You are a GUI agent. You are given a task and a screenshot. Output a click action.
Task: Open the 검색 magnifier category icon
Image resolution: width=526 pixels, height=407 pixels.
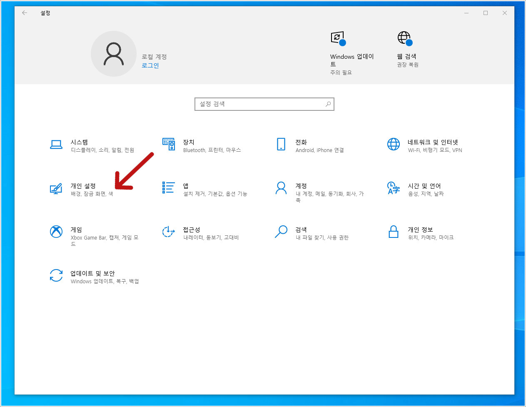tap(281, 232)
